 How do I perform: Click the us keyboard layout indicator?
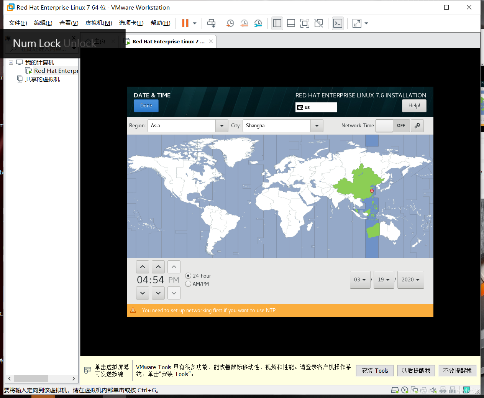tap(316, 107)
